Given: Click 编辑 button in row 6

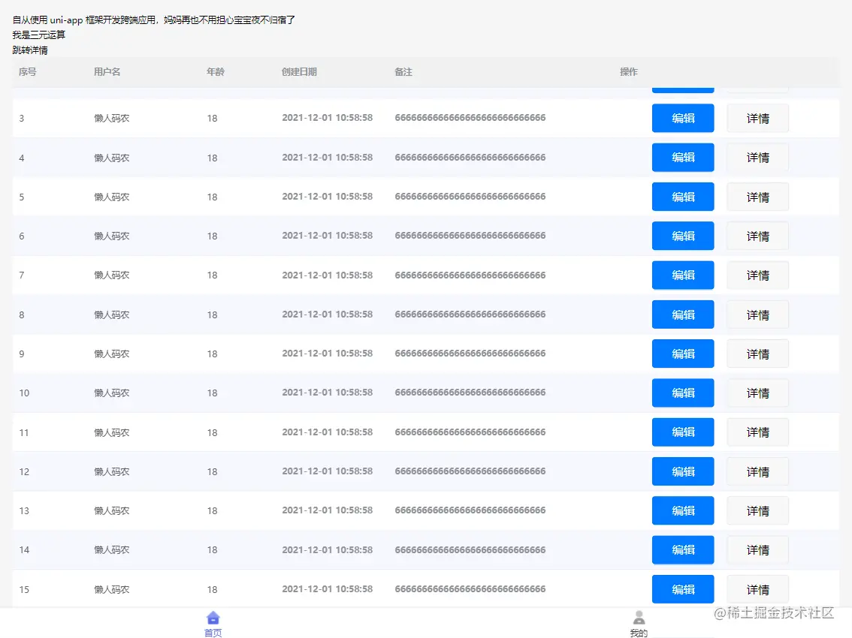Looking at the screenshot, I should pyautogui.click(x=683, y=236).
